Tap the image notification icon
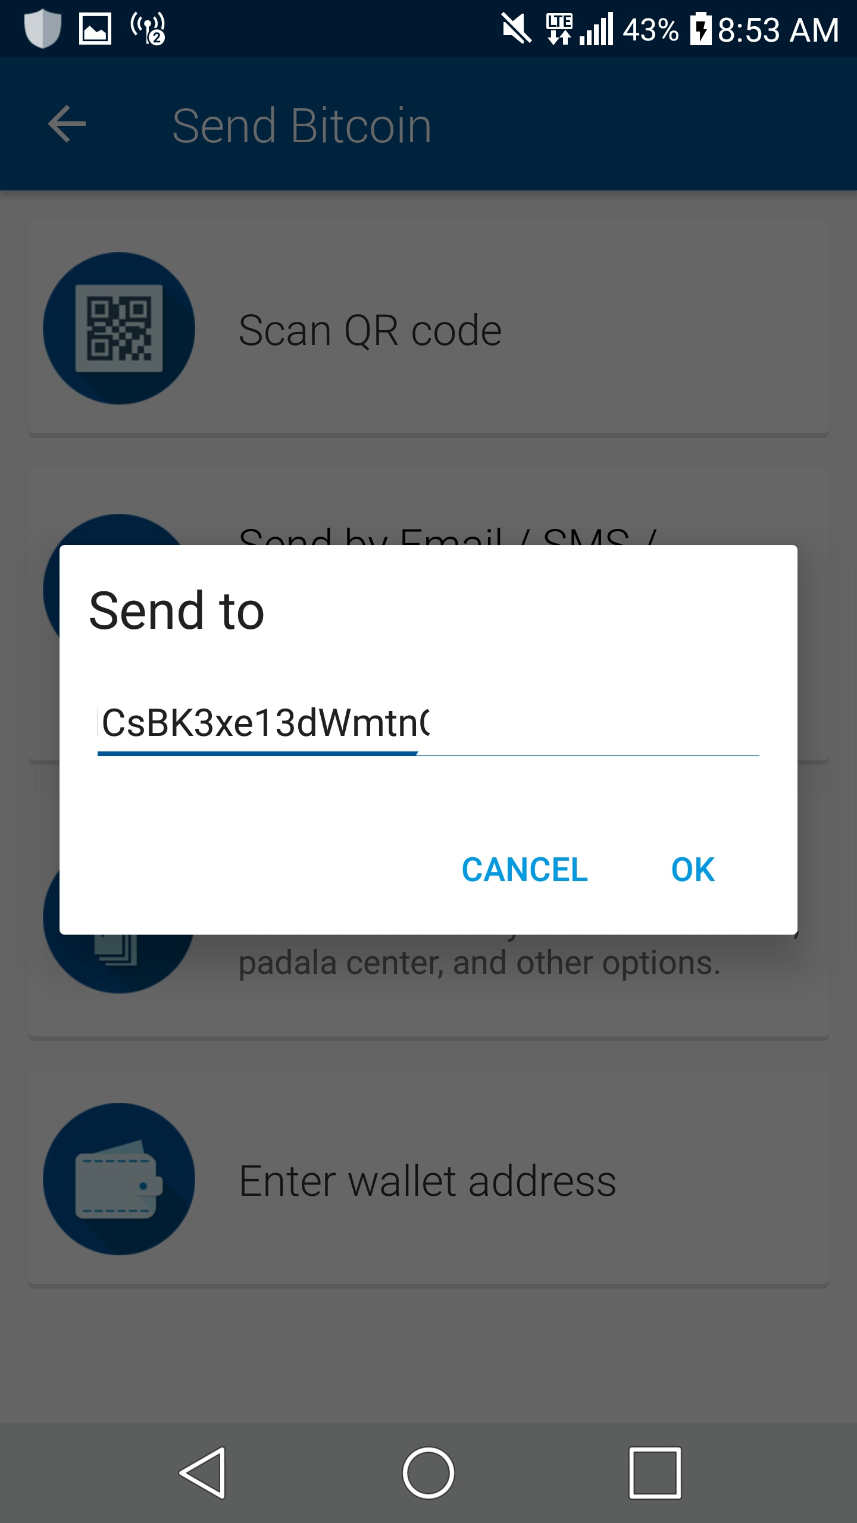This screenshot has width=857, height=1523. (95, 29)
